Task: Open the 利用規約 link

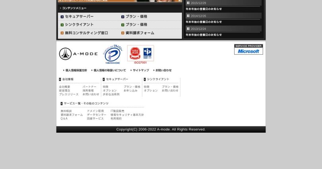Action: [x=116, y=118]
